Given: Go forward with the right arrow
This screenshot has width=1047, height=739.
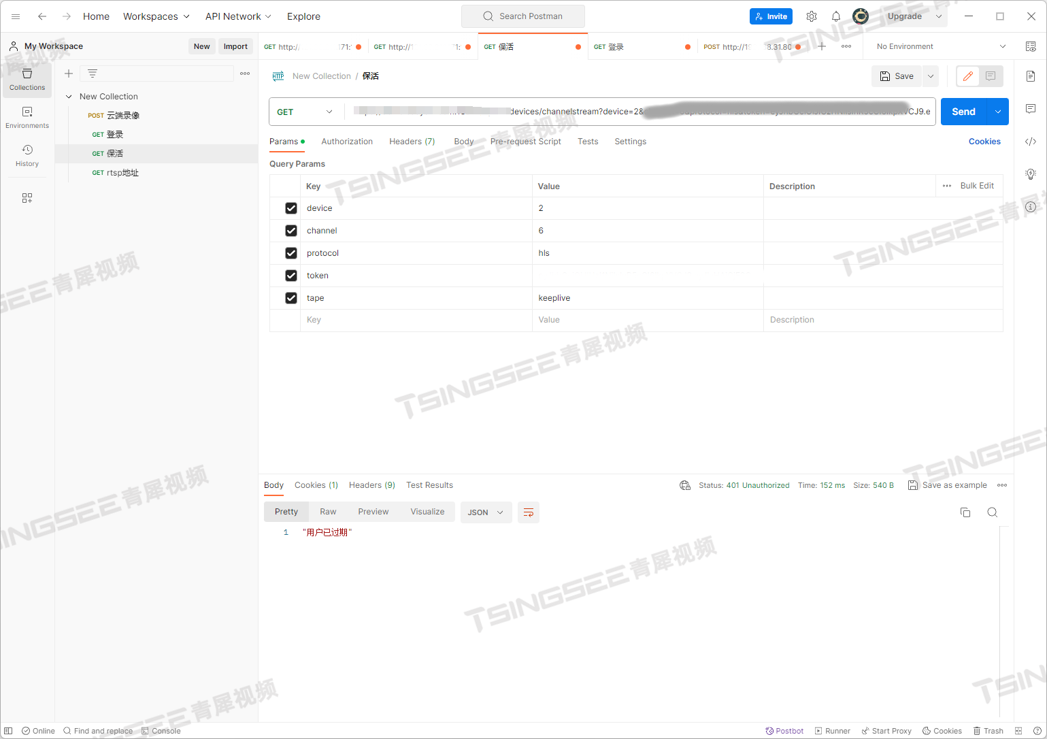Looking at the screenshot, I should 67,16.
